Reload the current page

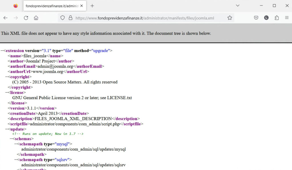pyautogui.click(x=26, y=18)
